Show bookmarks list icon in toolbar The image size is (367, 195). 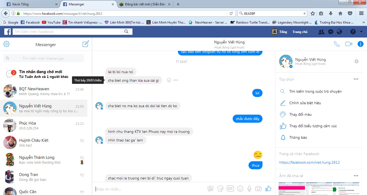pyautogui.click(x=321, y=13)
